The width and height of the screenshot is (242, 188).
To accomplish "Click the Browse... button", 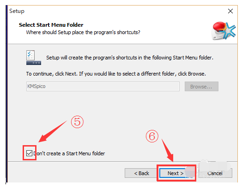I will click(201, 87).
